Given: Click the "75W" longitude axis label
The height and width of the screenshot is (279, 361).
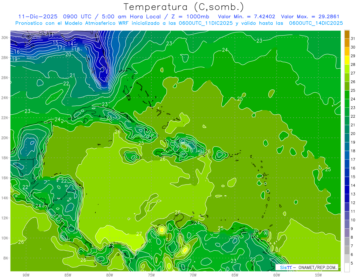Looking at the screenshot, I should pyautogui.click(x=151, y=275).
